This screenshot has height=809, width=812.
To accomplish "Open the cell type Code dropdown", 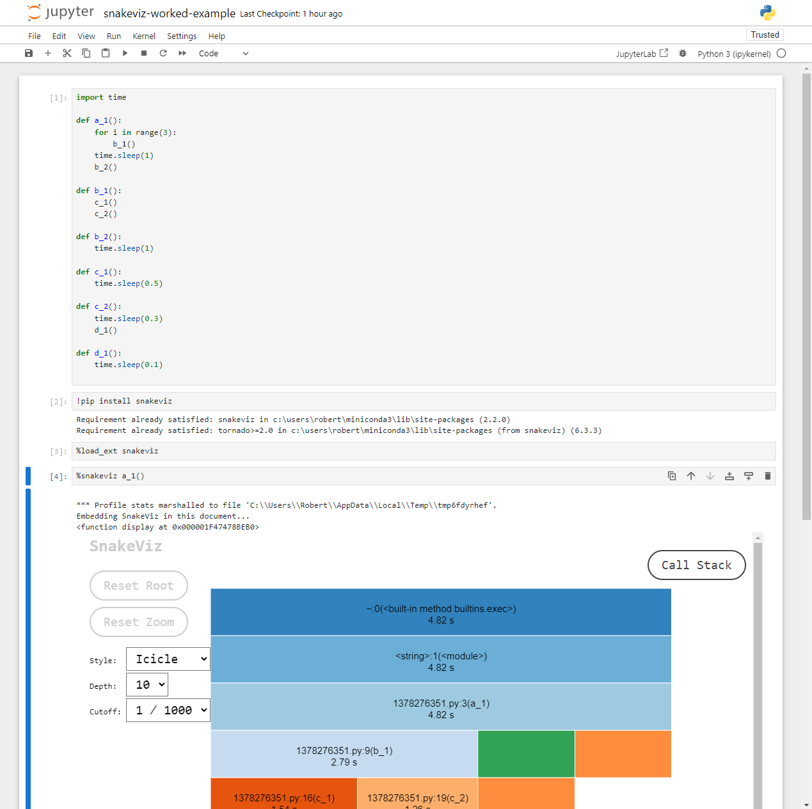I will [223, 54].
